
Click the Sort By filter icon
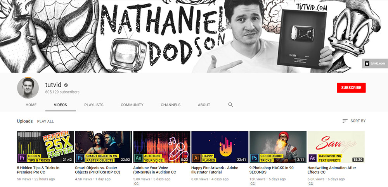(x=345, y=121)
